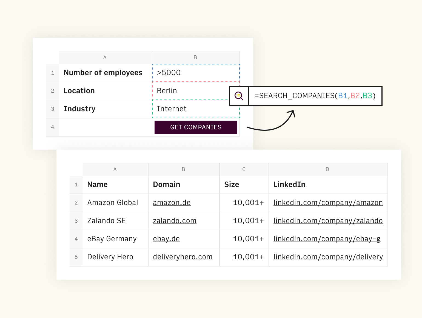Viewport: 422px width, 318px height.
Task: Click the search magnifier icon beside the formula
Action: [239, 96]
